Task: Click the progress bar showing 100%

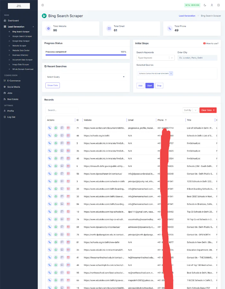Action: tap(86, 55)
